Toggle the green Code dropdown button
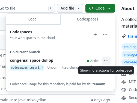137x103 pixels. pos(100,8)
